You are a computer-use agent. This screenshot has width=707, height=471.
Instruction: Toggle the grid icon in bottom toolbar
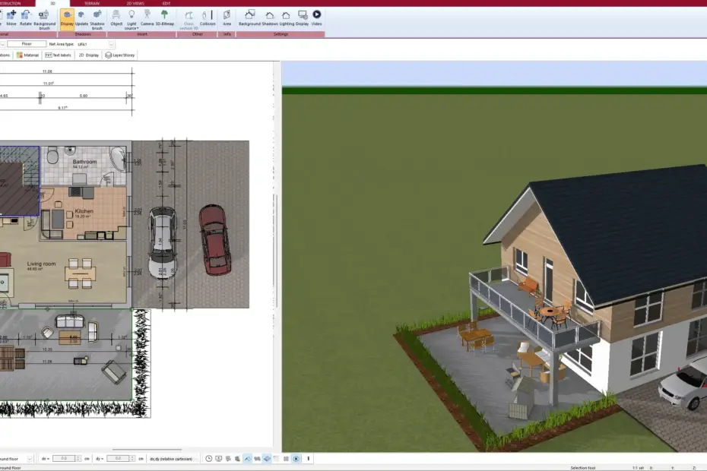286,459
